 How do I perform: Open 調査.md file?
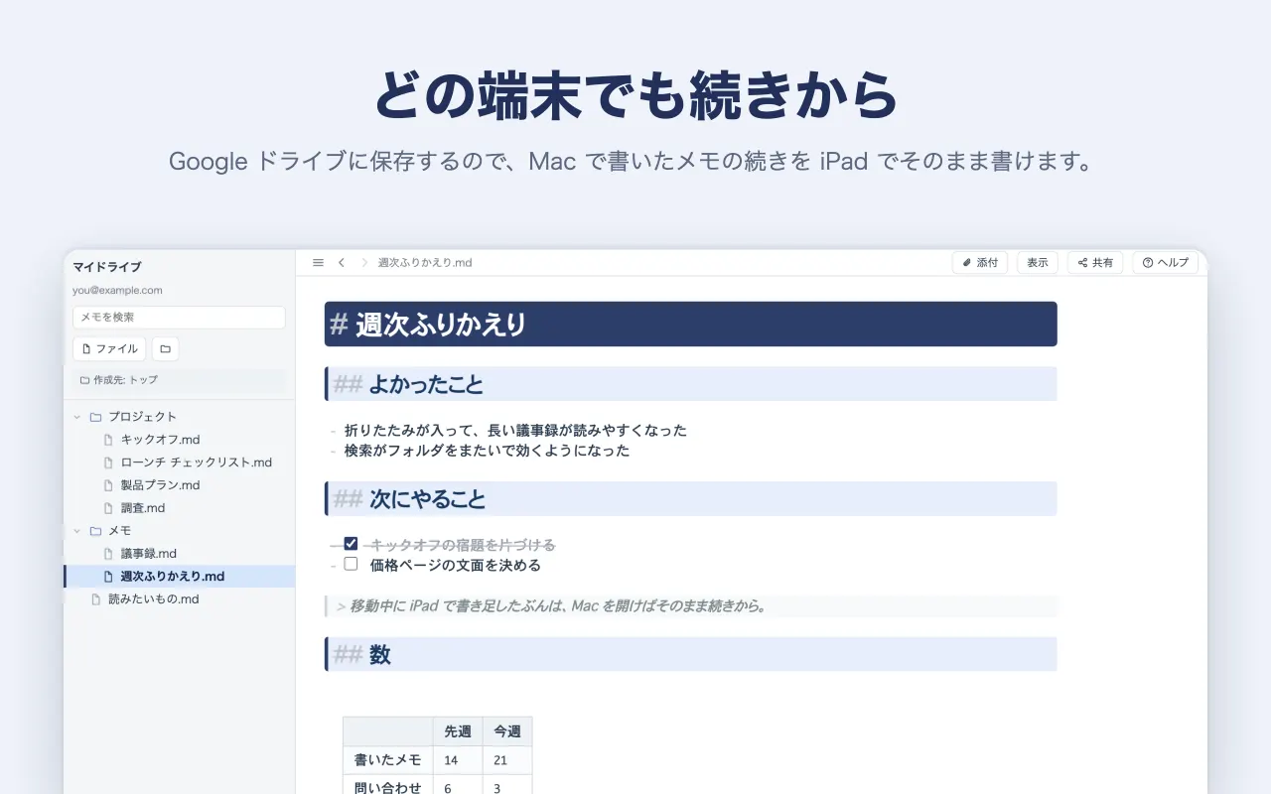coord(179,508)
